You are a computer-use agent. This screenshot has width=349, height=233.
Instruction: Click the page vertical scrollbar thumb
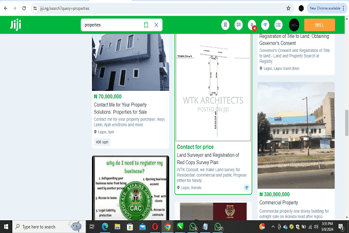click(x=347, y=122)
